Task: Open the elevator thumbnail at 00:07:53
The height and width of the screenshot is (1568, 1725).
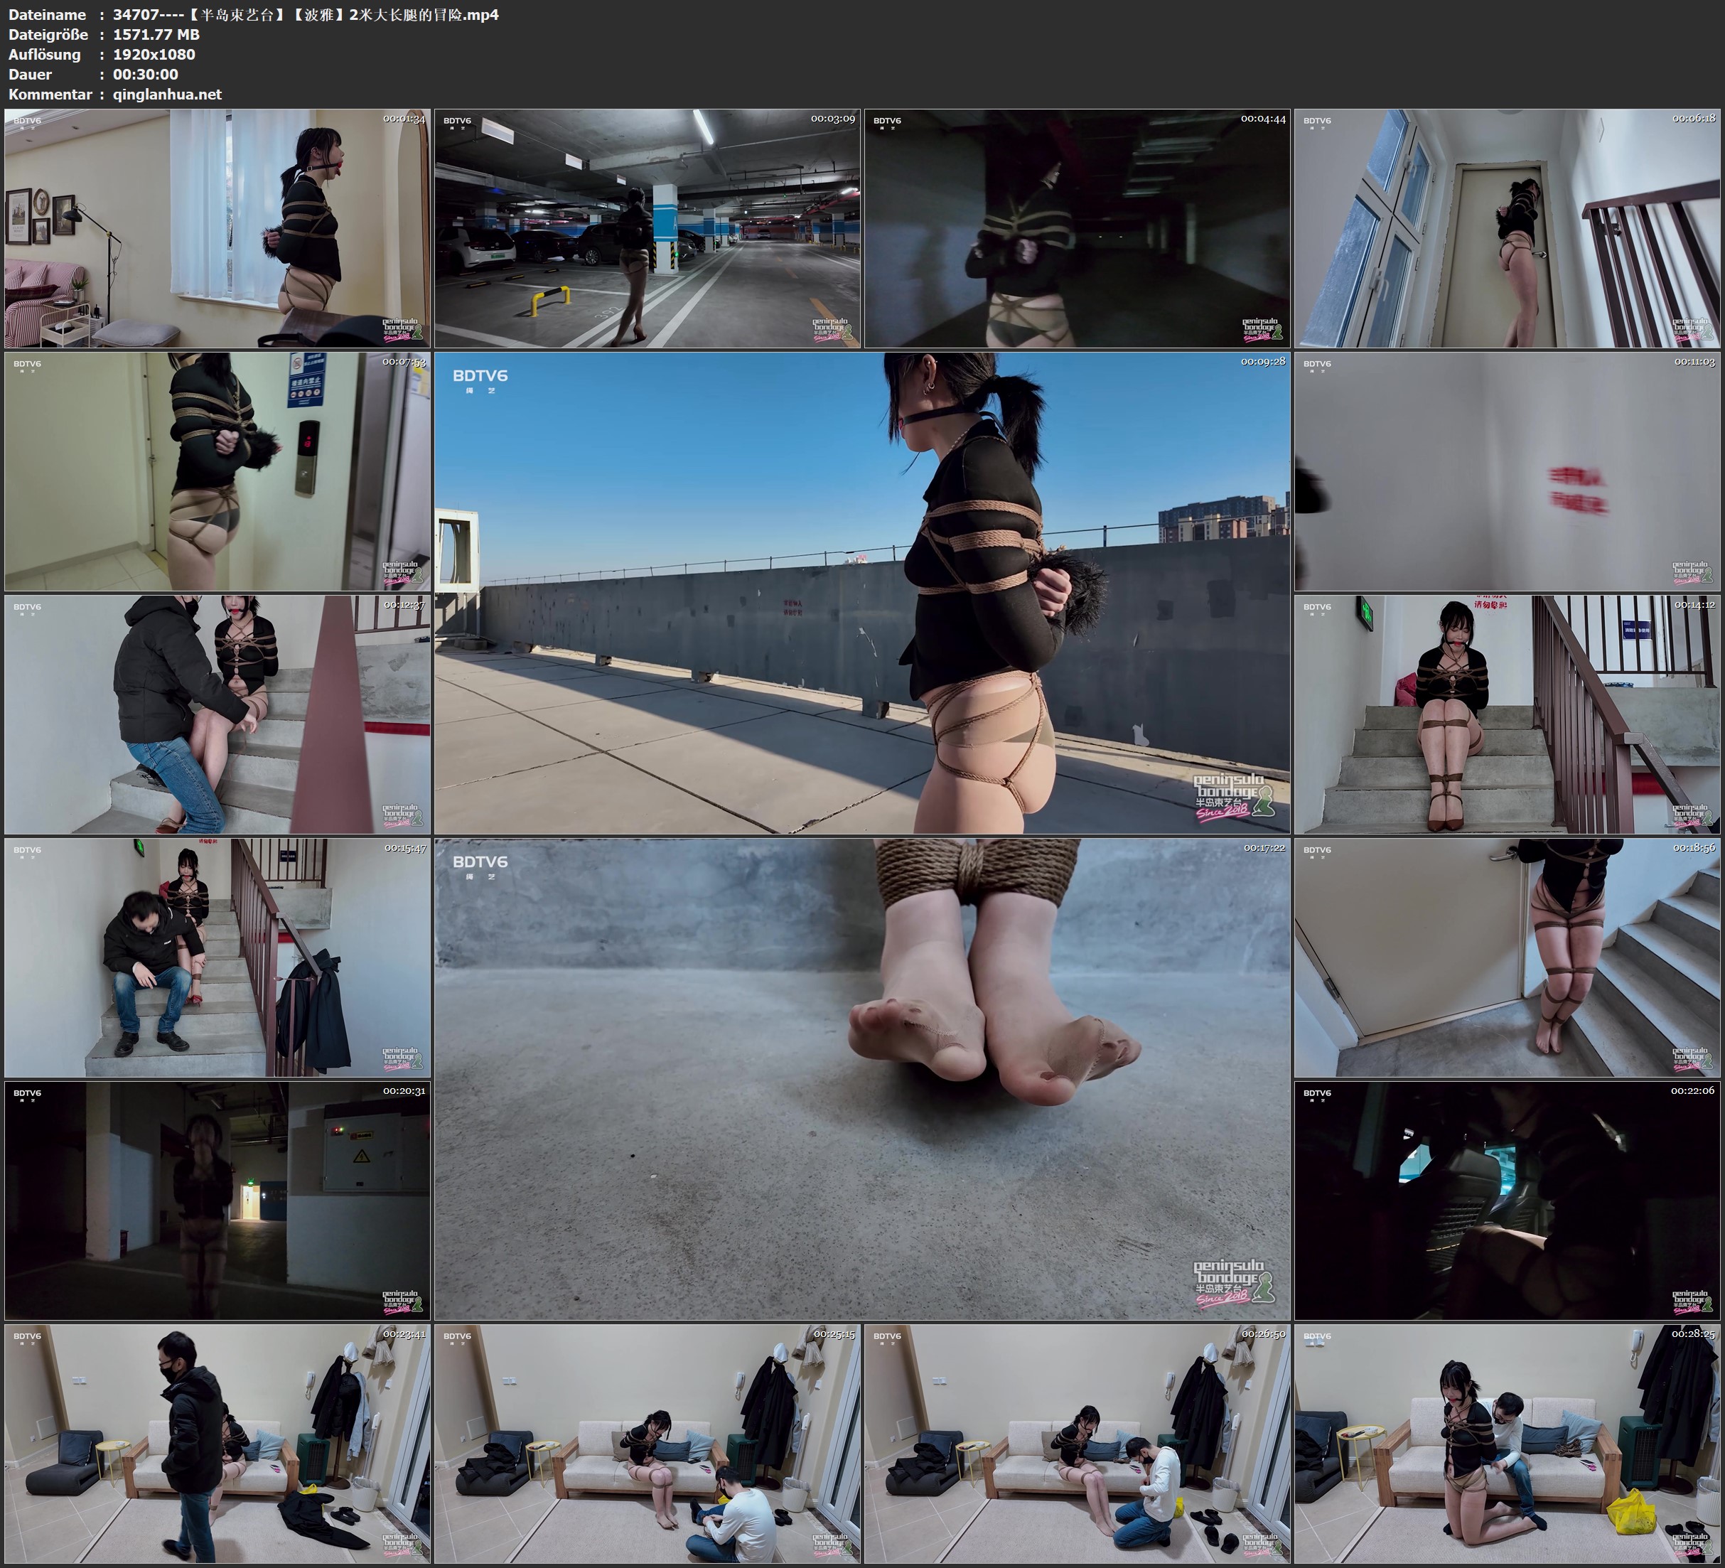Action: [x=217, y=471]
